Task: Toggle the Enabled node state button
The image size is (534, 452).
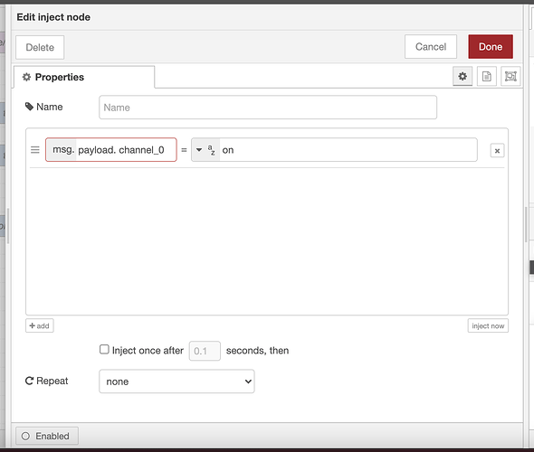Action: point(47,436)
